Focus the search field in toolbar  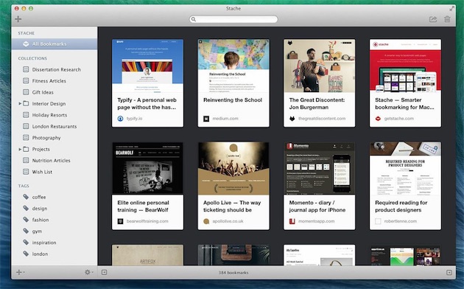tap(233, 19)
